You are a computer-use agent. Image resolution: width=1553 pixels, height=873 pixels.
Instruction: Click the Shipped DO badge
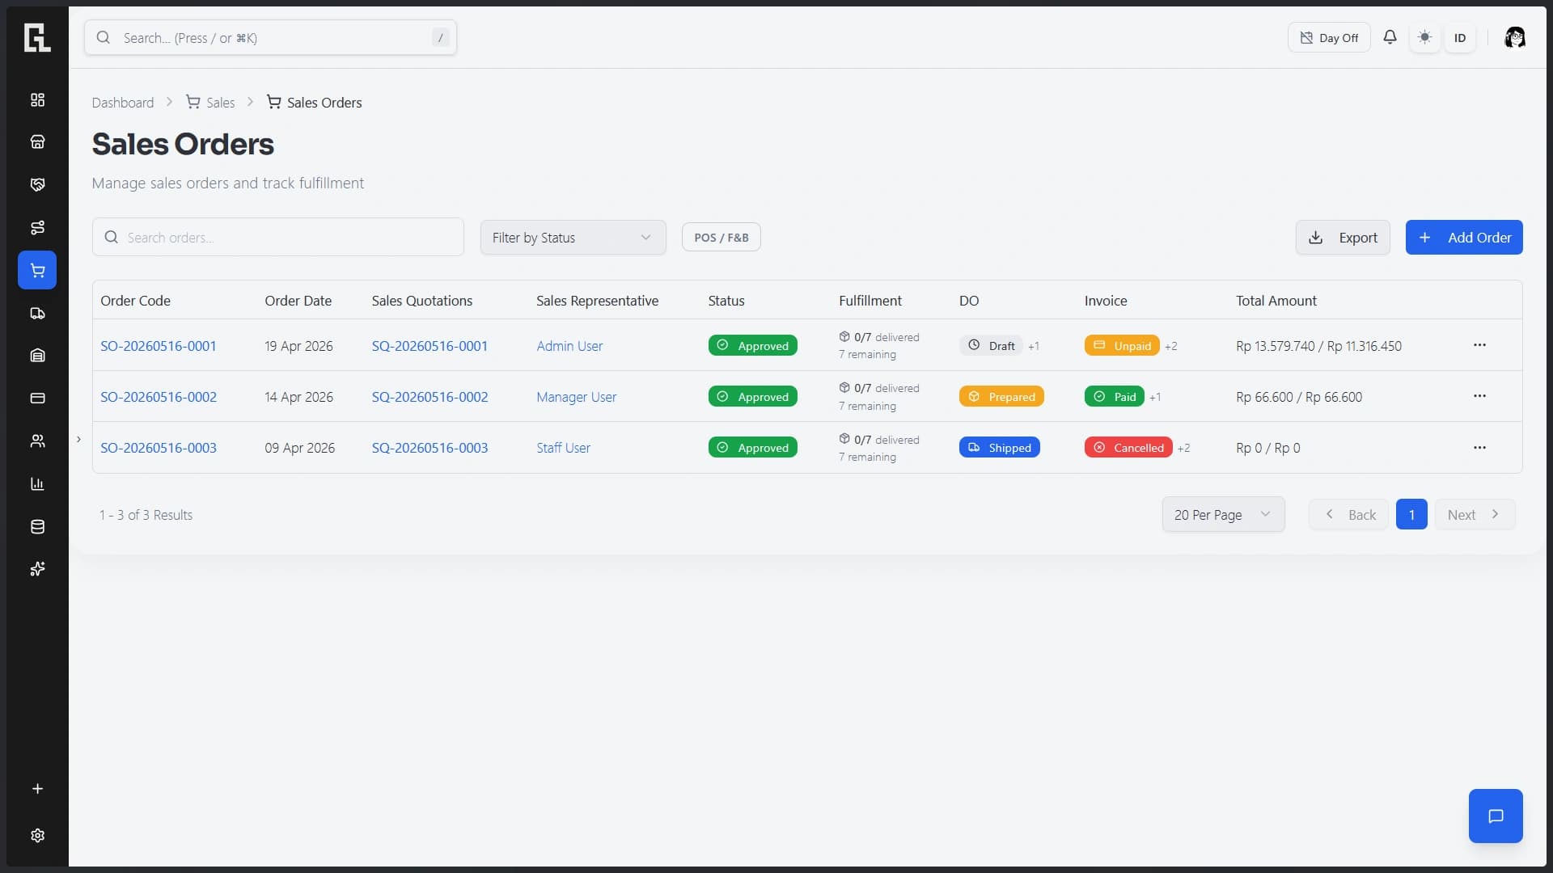tap(1000, 447)
